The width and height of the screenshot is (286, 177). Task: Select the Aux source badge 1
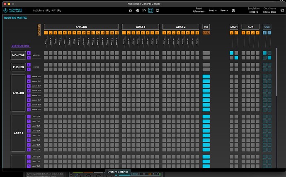pyautogui.click(x=243, y=33)
